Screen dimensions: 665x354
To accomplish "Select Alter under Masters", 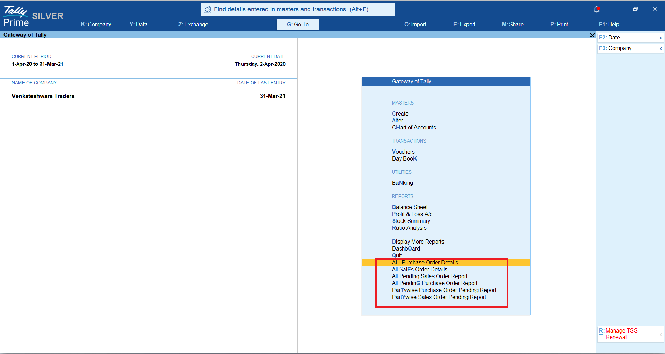I will pyautogui.click(x=397, y=121).
